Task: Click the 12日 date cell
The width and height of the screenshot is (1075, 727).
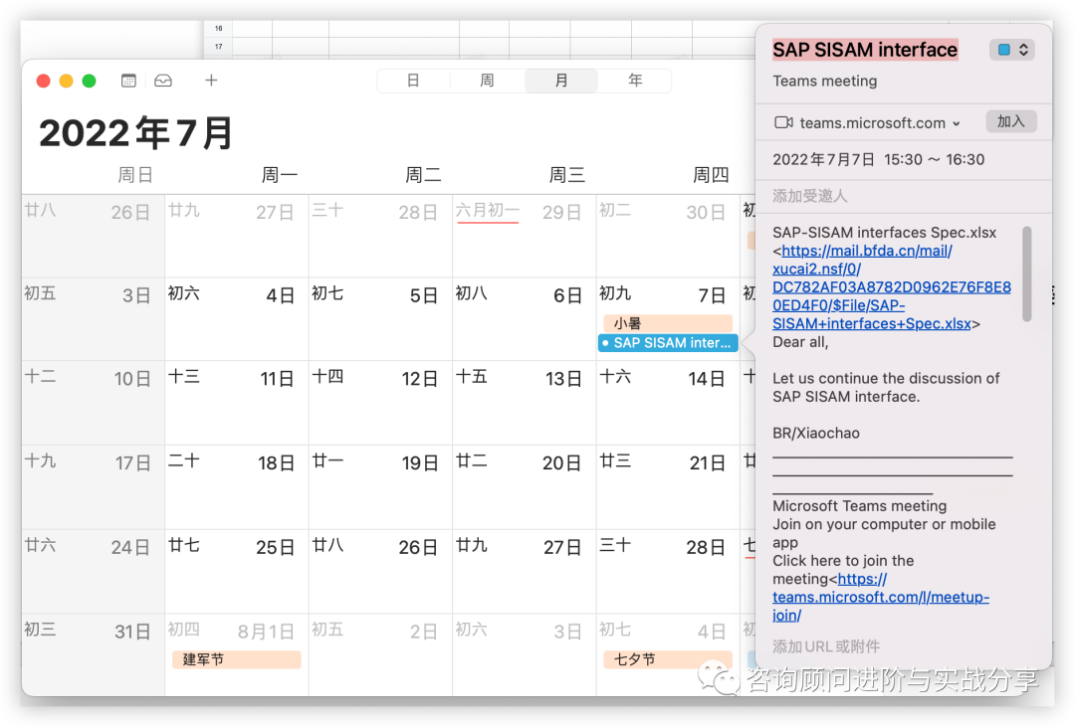Action: 380,403
